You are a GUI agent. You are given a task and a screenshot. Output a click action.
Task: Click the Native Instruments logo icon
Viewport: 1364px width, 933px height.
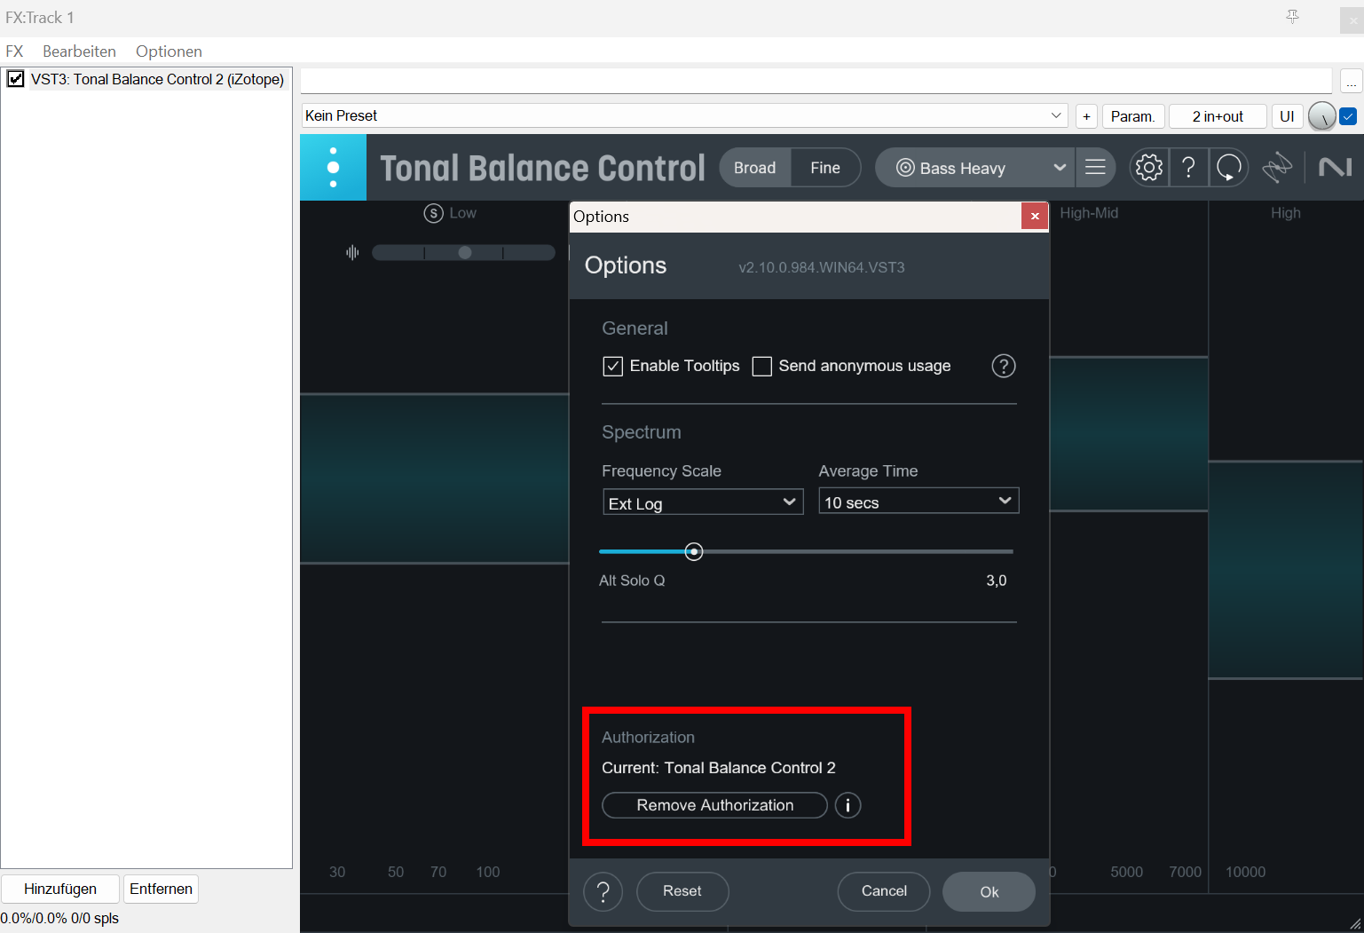tap(1335, 167)
